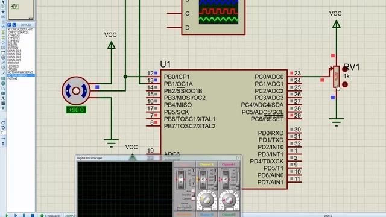Click the L library manage button
Screen dimensions: 386x217
pyautogui.click(x=14, y=25)
